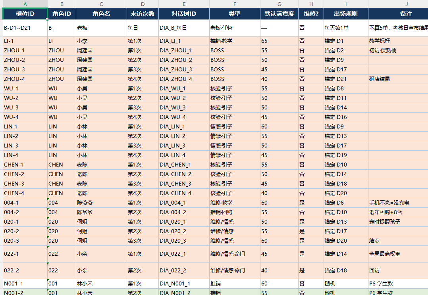This screenshot has width=428, height=295.
Task: Click the CHEN-1 slot cell
Action: coord(25,165)
